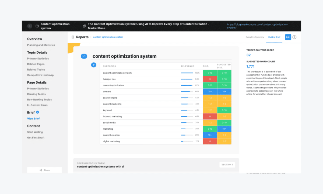Click the P paragraph badge beside the subtopics table
The width and height of the screenshot is (323, 194).
pos(93,65)
